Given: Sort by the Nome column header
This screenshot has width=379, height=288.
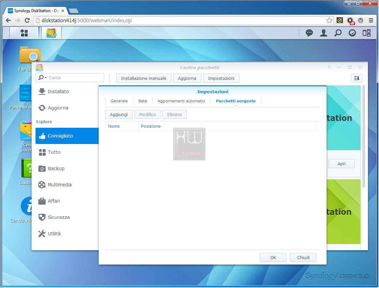Looking at the screenshot, I should click(121, 126).
